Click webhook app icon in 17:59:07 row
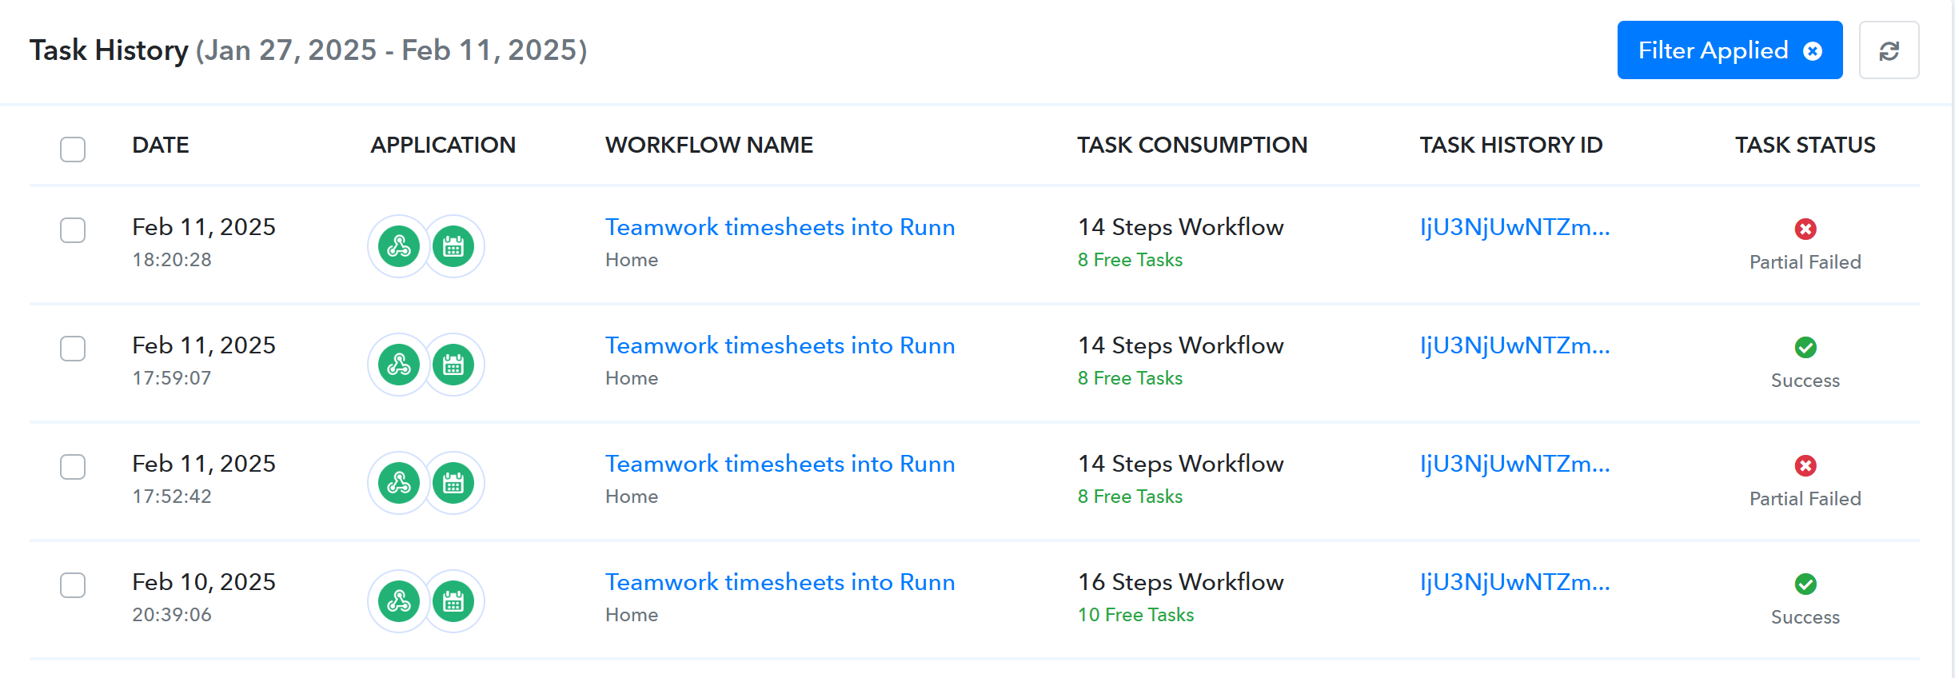This screenshot has width=1955, height=678. click(399, 365)
